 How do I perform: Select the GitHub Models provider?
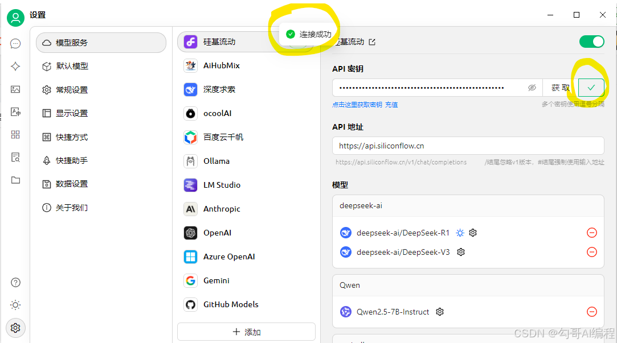point(246,304)
